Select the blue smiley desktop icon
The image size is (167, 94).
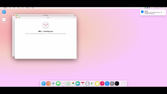(4, 12)
